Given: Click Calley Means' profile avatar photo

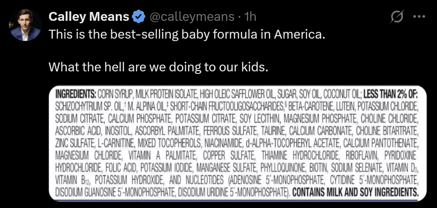Looking at the screenshot, I should (x=25, y=25).
